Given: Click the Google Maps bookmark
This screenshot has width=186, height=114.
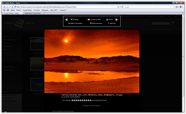Looking at the screenshot, I should 27,10.
